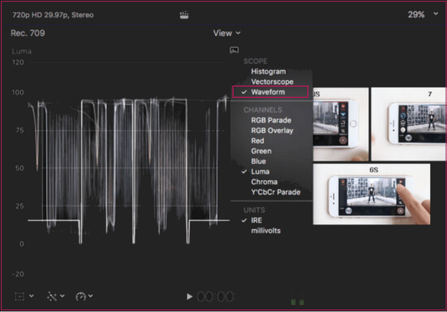
Task: Open the View dropdown menu
Action: point(227,33)
